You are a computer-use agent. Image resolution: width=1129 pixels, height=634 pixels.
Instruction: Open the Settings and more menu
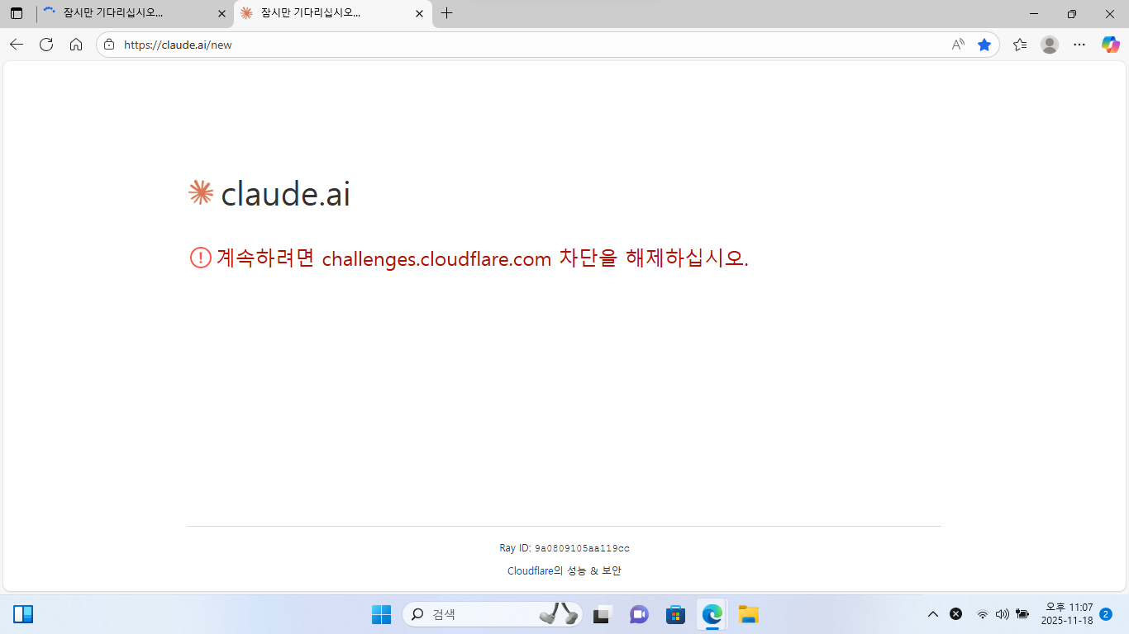click(1079, 45)
